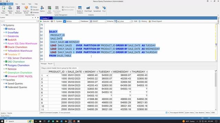Close the Systems panel

pos(38,17)
